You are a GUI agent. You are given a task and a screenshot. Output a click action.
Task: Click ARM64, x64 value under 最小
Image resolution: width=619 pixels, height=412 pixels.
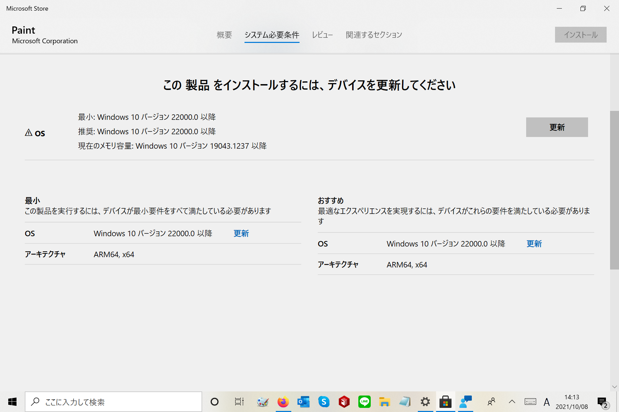click(x=114, y=254)
